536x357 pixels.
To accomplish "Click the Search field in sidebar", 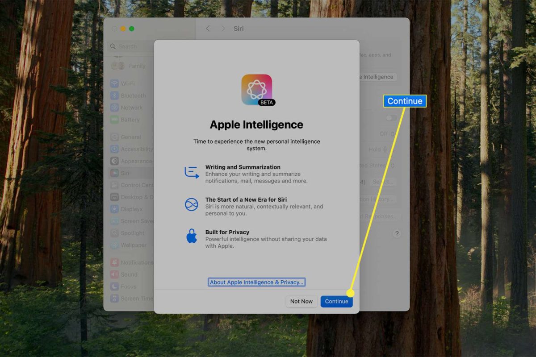I will 130,46.
